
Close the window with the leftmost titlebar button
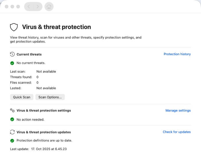click(7, 7)
